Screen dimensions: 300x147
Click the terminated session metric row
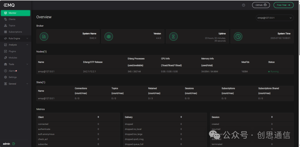click(252, 144)
